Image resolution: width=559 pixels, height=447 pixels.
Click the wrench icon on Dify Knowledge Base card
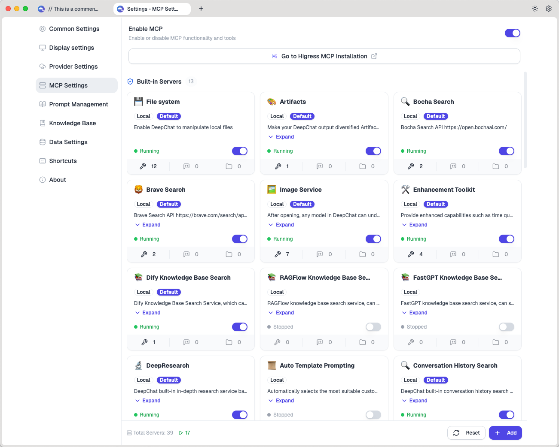click(145, 342)
